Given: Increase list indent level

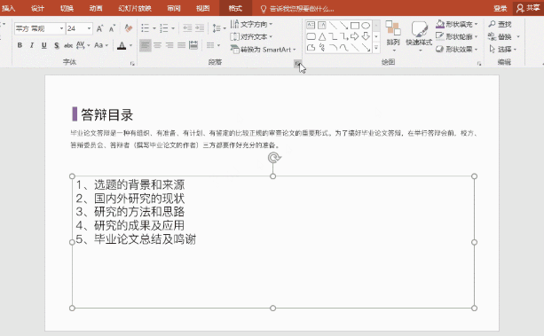Looking at the screenshot, I should tap(200, 28).
